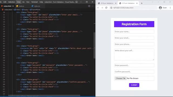Screen dimensions: 173x97
Task: Open a new browser tab with plus icon
Action: 142,3
